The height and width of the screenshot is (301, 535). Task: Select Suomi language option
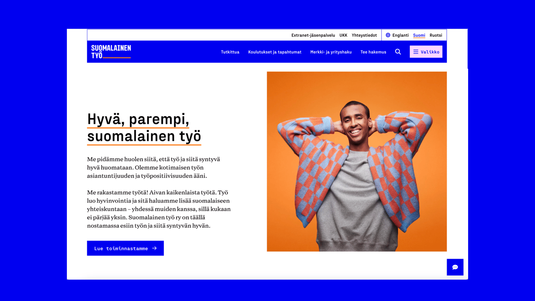coord(419,35)
